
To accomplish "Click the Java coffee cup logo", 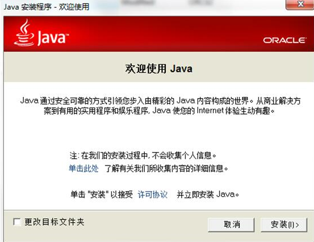I will pyautogui.click(x=24, y=32).
